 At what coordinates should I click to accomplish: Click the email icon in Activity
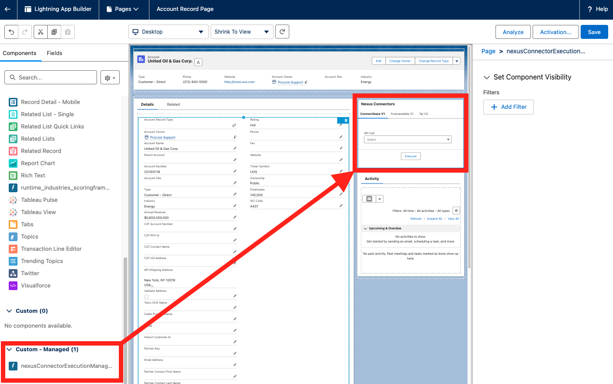tap(369, 199)
